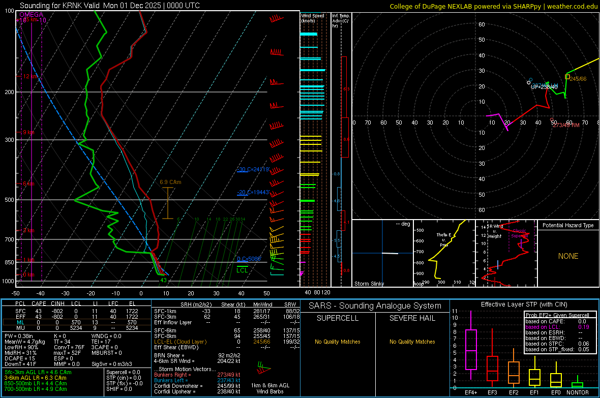
Task: Select the "EFF" parcel row label
Action: [x=20, y=317]
